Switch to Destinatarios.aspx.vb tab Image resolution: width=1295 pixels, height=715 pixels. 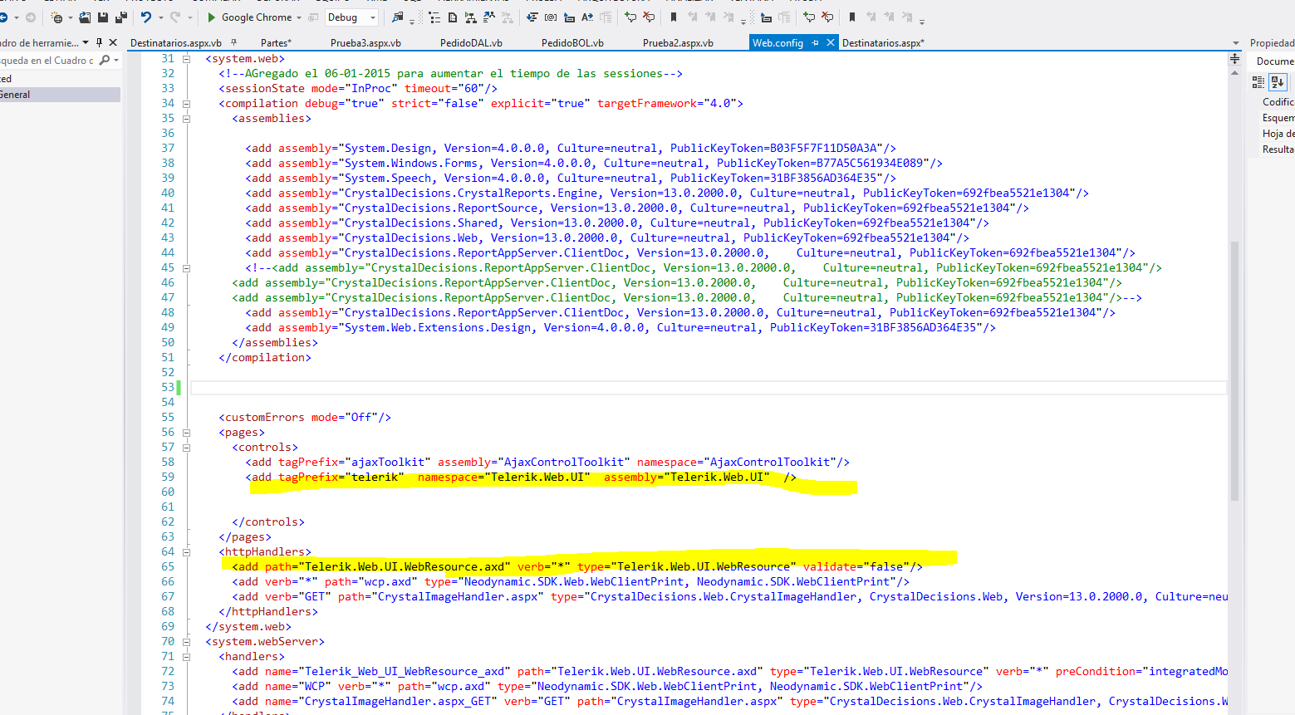click(176, 42)
